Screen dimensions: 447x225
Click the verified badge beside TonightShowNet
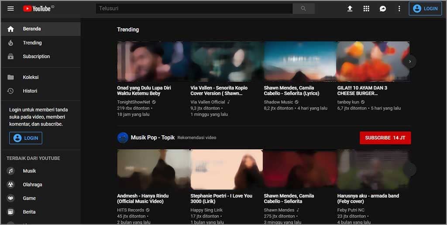pyautogui.click(x=154, y=102)
